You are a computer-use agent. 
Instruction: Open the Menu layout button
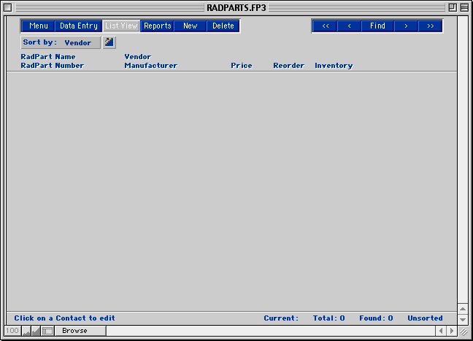click(38, 26)
